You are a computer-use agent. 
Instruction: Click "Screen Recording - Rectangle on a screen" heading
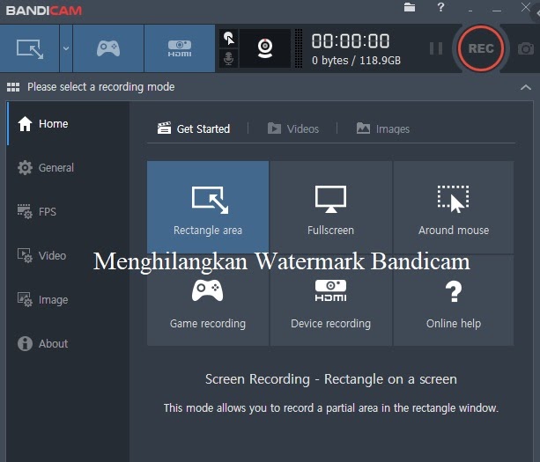point(331,379)
